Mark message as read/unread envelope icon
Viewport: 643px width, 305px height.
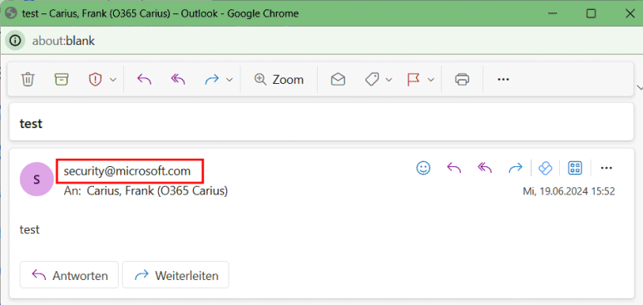point(338,79)
